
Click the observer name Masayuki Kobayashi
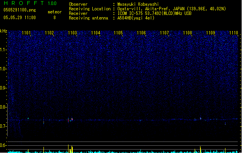point(138,4)
